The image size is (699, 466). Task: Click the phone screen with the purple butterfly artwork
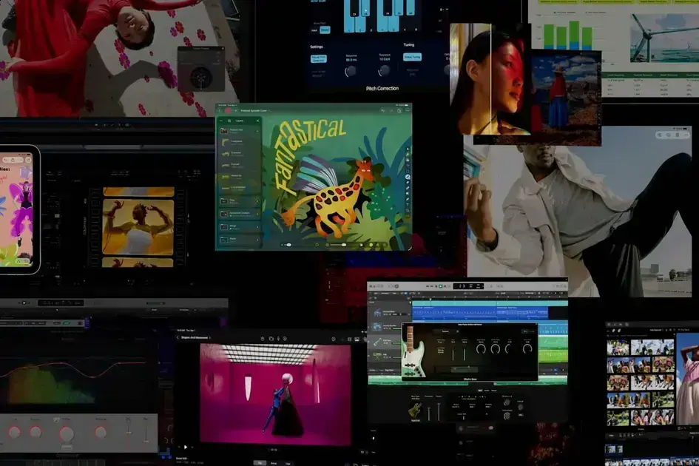pos(17,209)
